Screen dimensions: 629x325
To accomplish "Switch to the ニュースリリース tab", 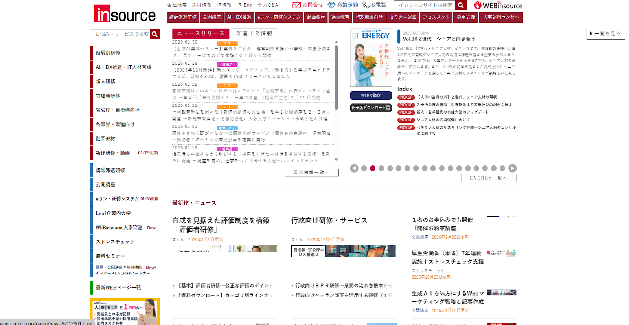I will [x=200, y=33].
